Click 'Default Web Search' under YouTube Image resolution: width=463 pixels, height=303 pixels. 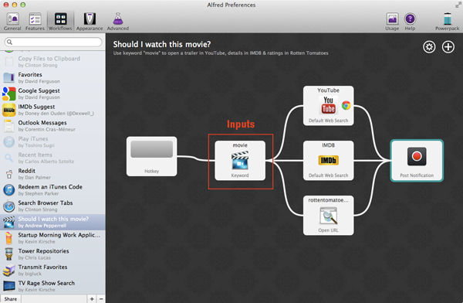click(x=329, y=121)
